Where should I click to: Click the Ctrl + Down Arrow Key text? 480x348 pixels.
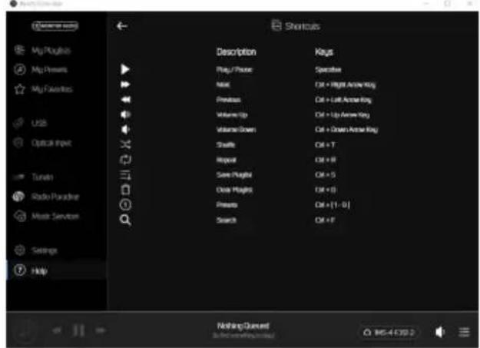point(346,130)
